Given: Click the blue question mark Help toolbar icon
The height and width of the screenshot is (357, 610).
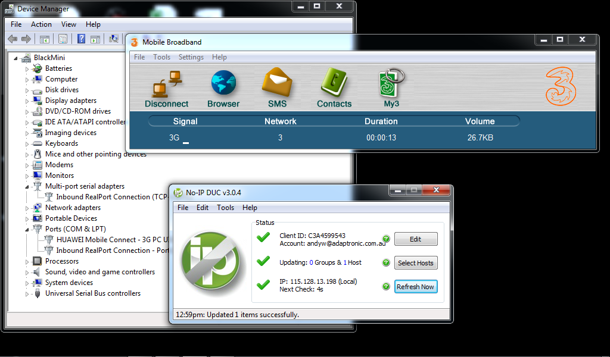Looking at the screenshot, I should [x=81, y=39].
